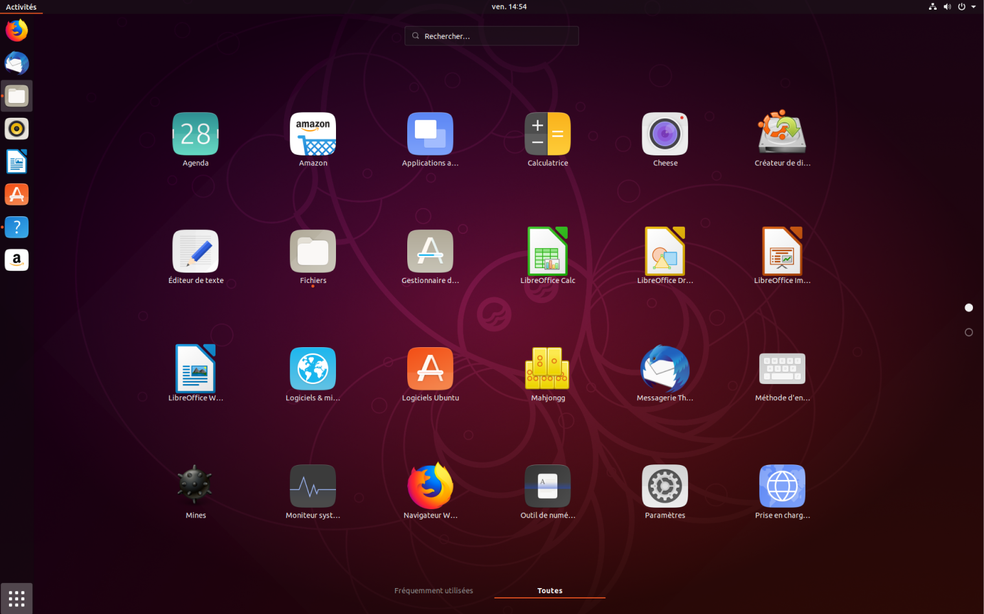Launch Logiciels Ubuntu from the grid
984x614 pixels.
[x=430, y=369]
